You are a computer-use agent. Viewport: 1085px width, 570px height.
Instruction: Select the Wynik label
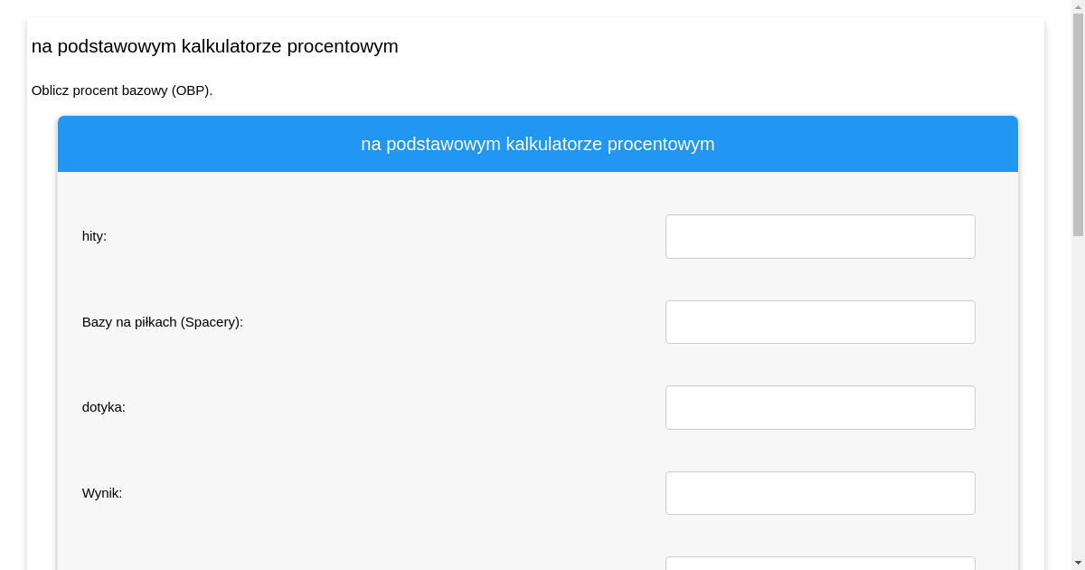click(x=102, y=492)
